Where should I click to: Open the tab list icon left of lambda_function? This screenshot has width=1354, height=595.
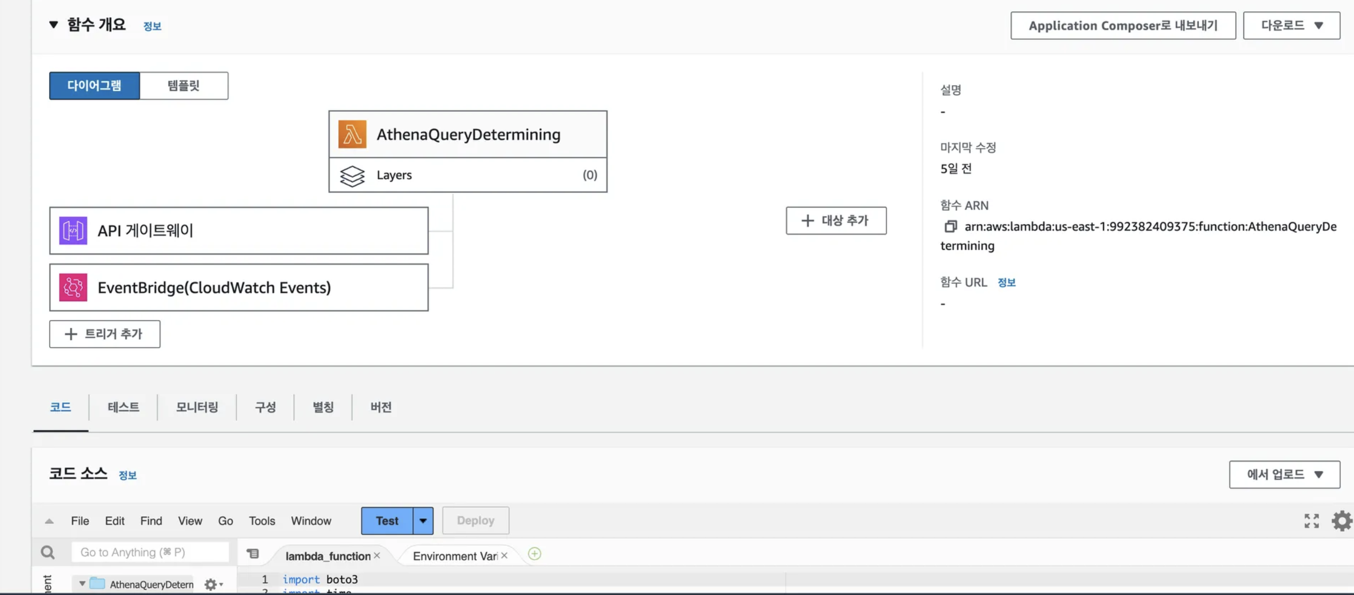pyautogui.click(x=253, y=554)
